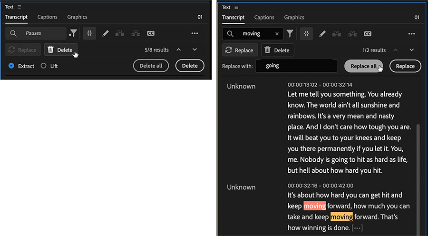Click outlined Delete button beside Delete all
This screenshot has height=236, width=428.
coord(190,66)
